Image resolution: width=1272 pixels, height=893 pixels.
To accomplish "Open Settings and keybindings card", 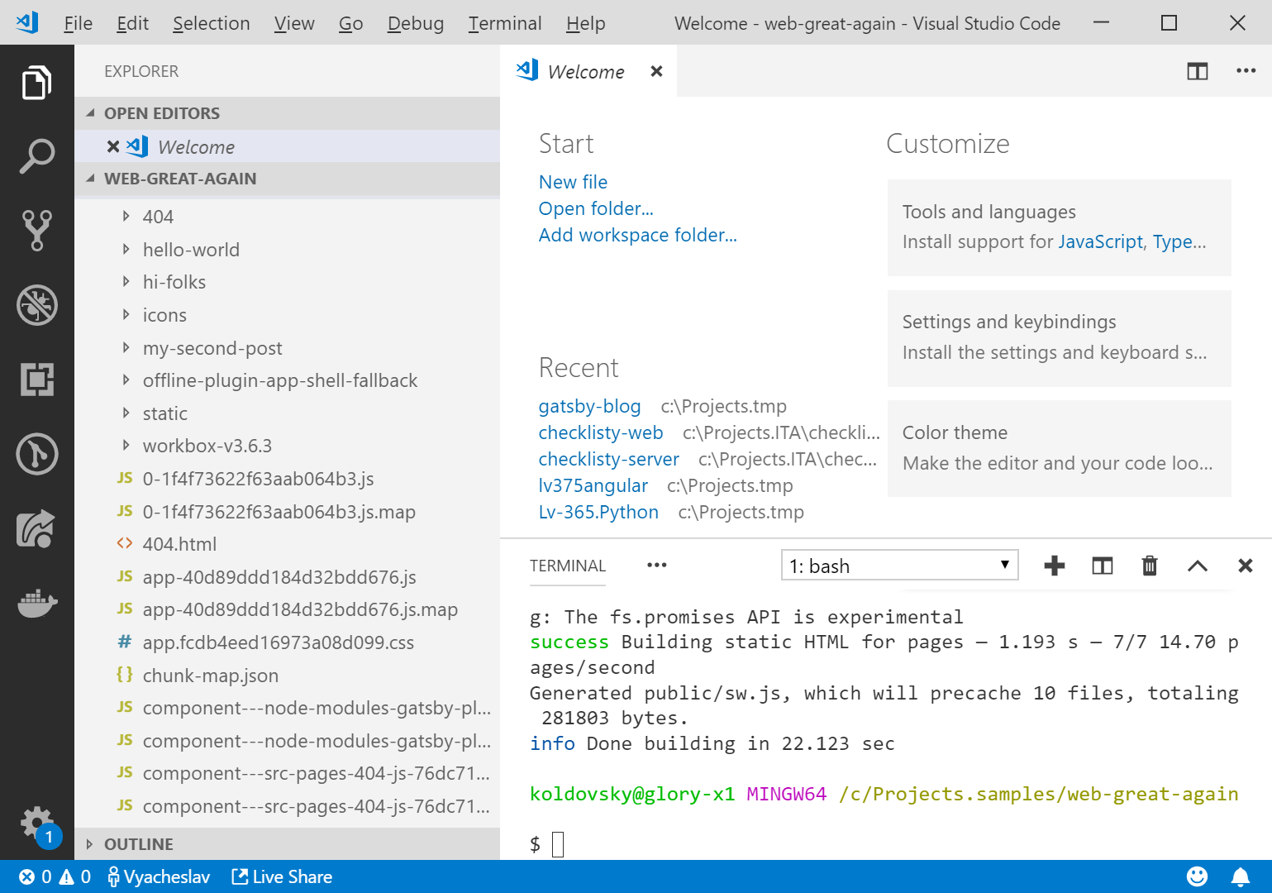I will click(x=1059, y=338).
